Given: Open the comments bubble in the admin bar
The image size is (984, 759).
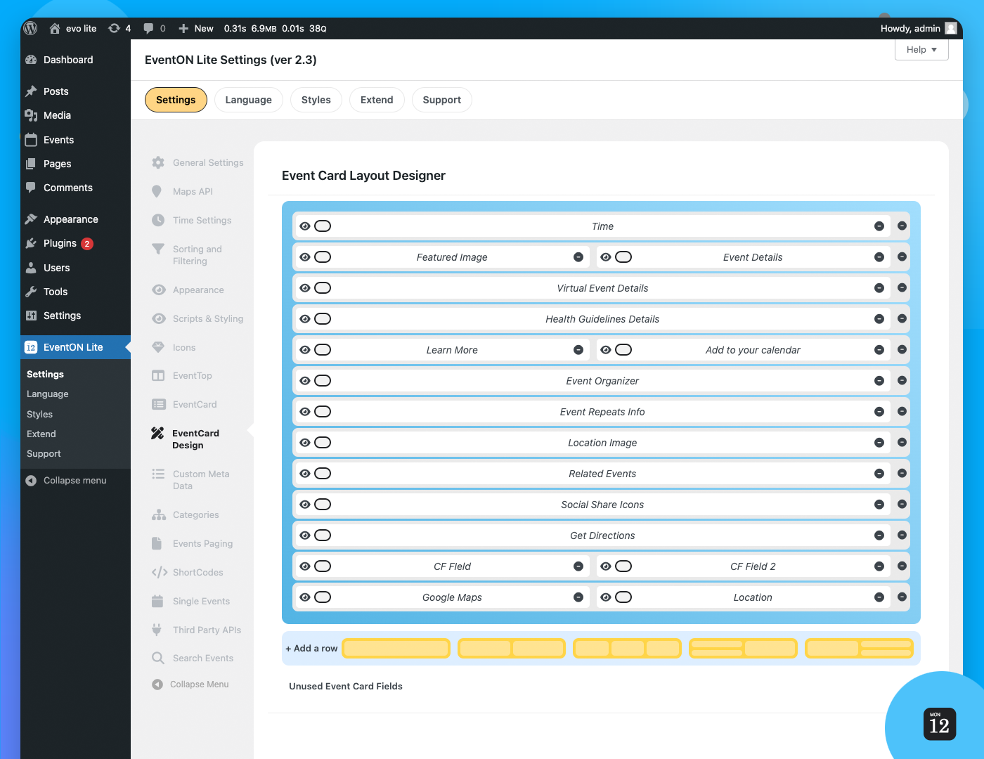Looking at the screenshot, I should (x=155, y=28).
